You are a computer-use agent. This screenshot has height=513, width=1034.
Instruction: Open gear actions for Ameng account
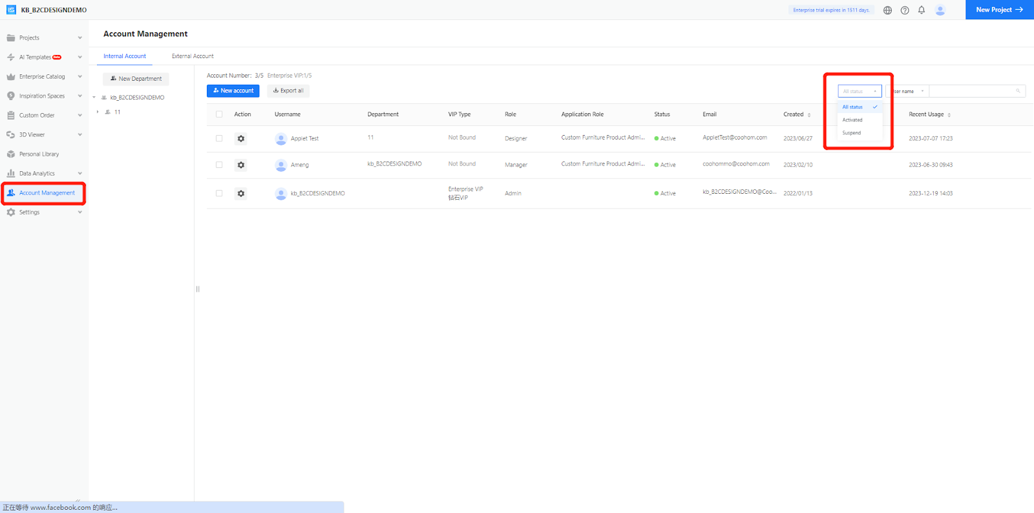241,165
